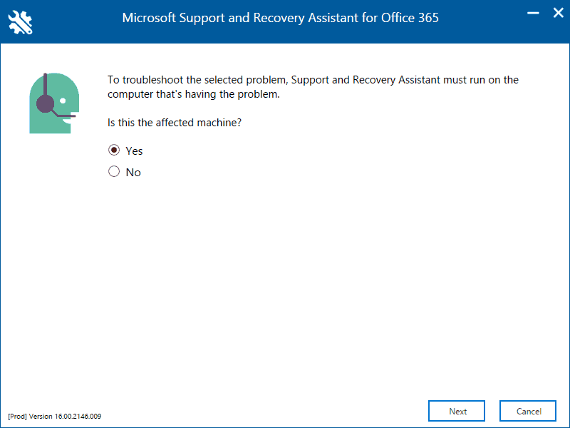Image resolution: width=570 pixels, height=428 pixels.
Task: Click the "No" option label text
Action: tap(133, 173)
